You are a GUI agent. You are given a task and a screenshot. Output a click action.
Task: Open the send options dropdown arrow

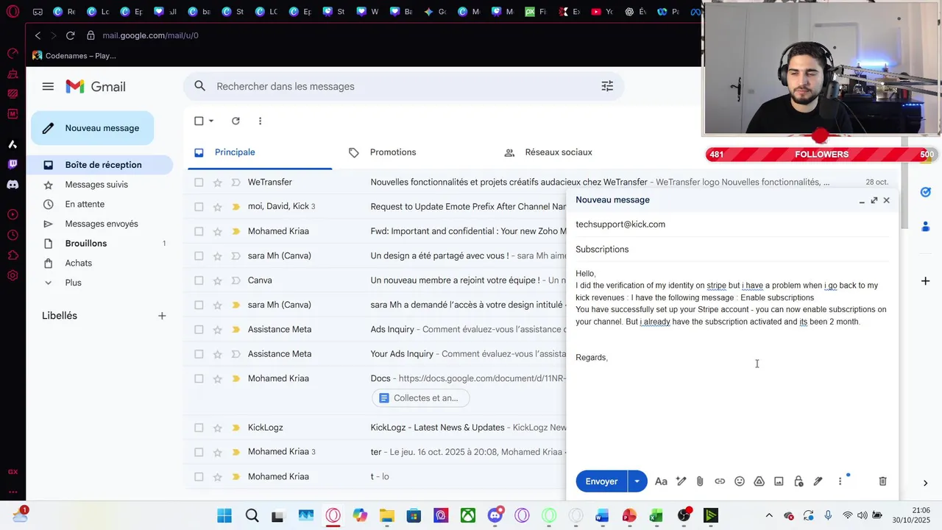click(x=637, y=481)
